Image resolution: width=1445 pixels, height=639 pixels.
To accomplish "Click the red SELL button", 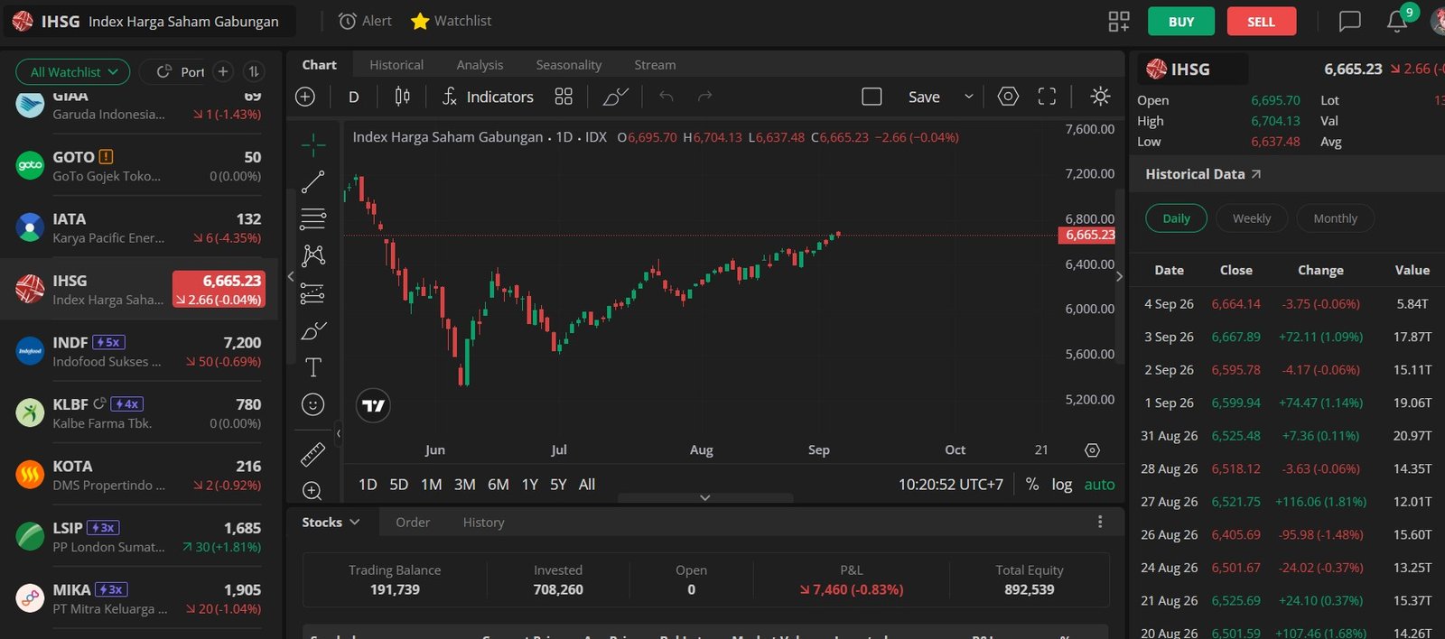I will [x=1262, y=22].
